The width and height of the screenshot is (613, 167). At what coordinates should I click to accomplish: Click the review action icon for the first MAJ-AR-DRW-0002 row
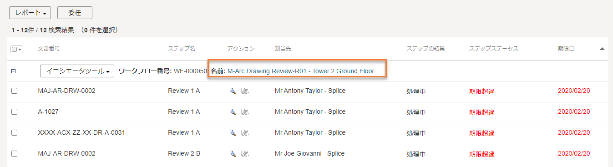245,91
